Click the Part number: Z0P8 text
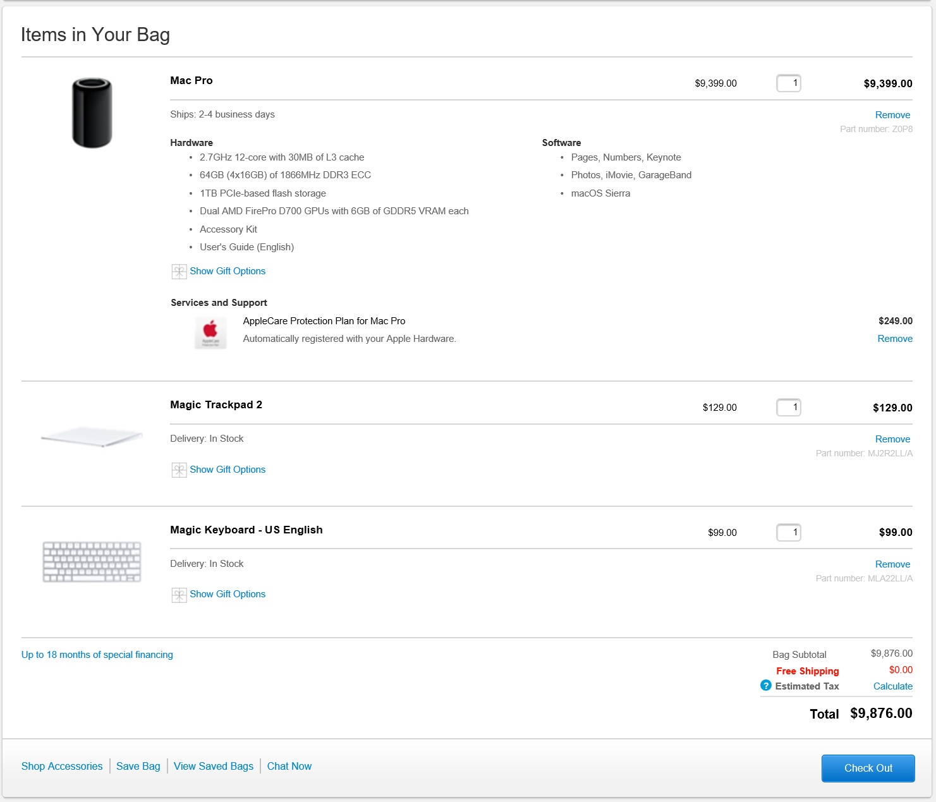This screenshot has width=936, height=802. point(876,129)
